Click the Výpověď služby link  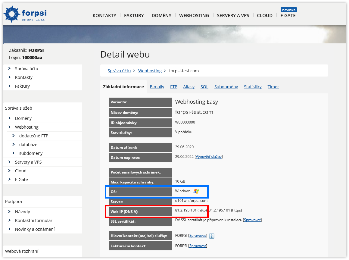[x=209, y=157]
